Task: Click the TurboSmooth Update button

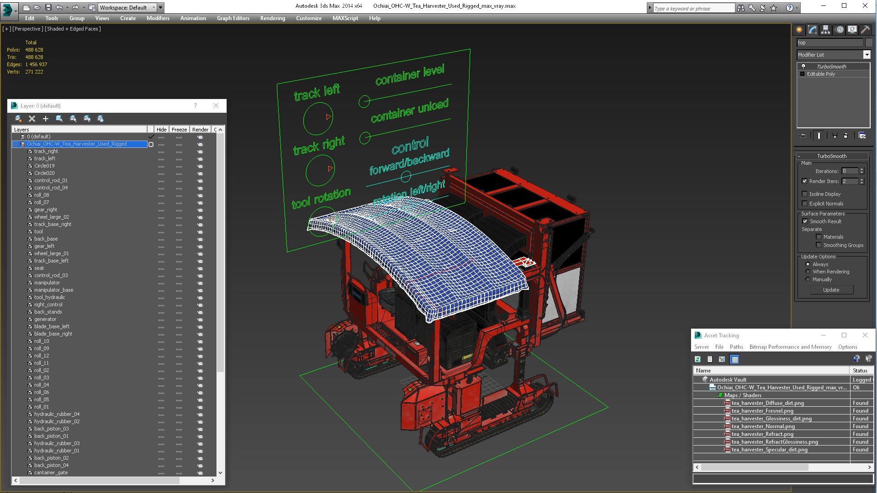Action: [x=831, y=290]
